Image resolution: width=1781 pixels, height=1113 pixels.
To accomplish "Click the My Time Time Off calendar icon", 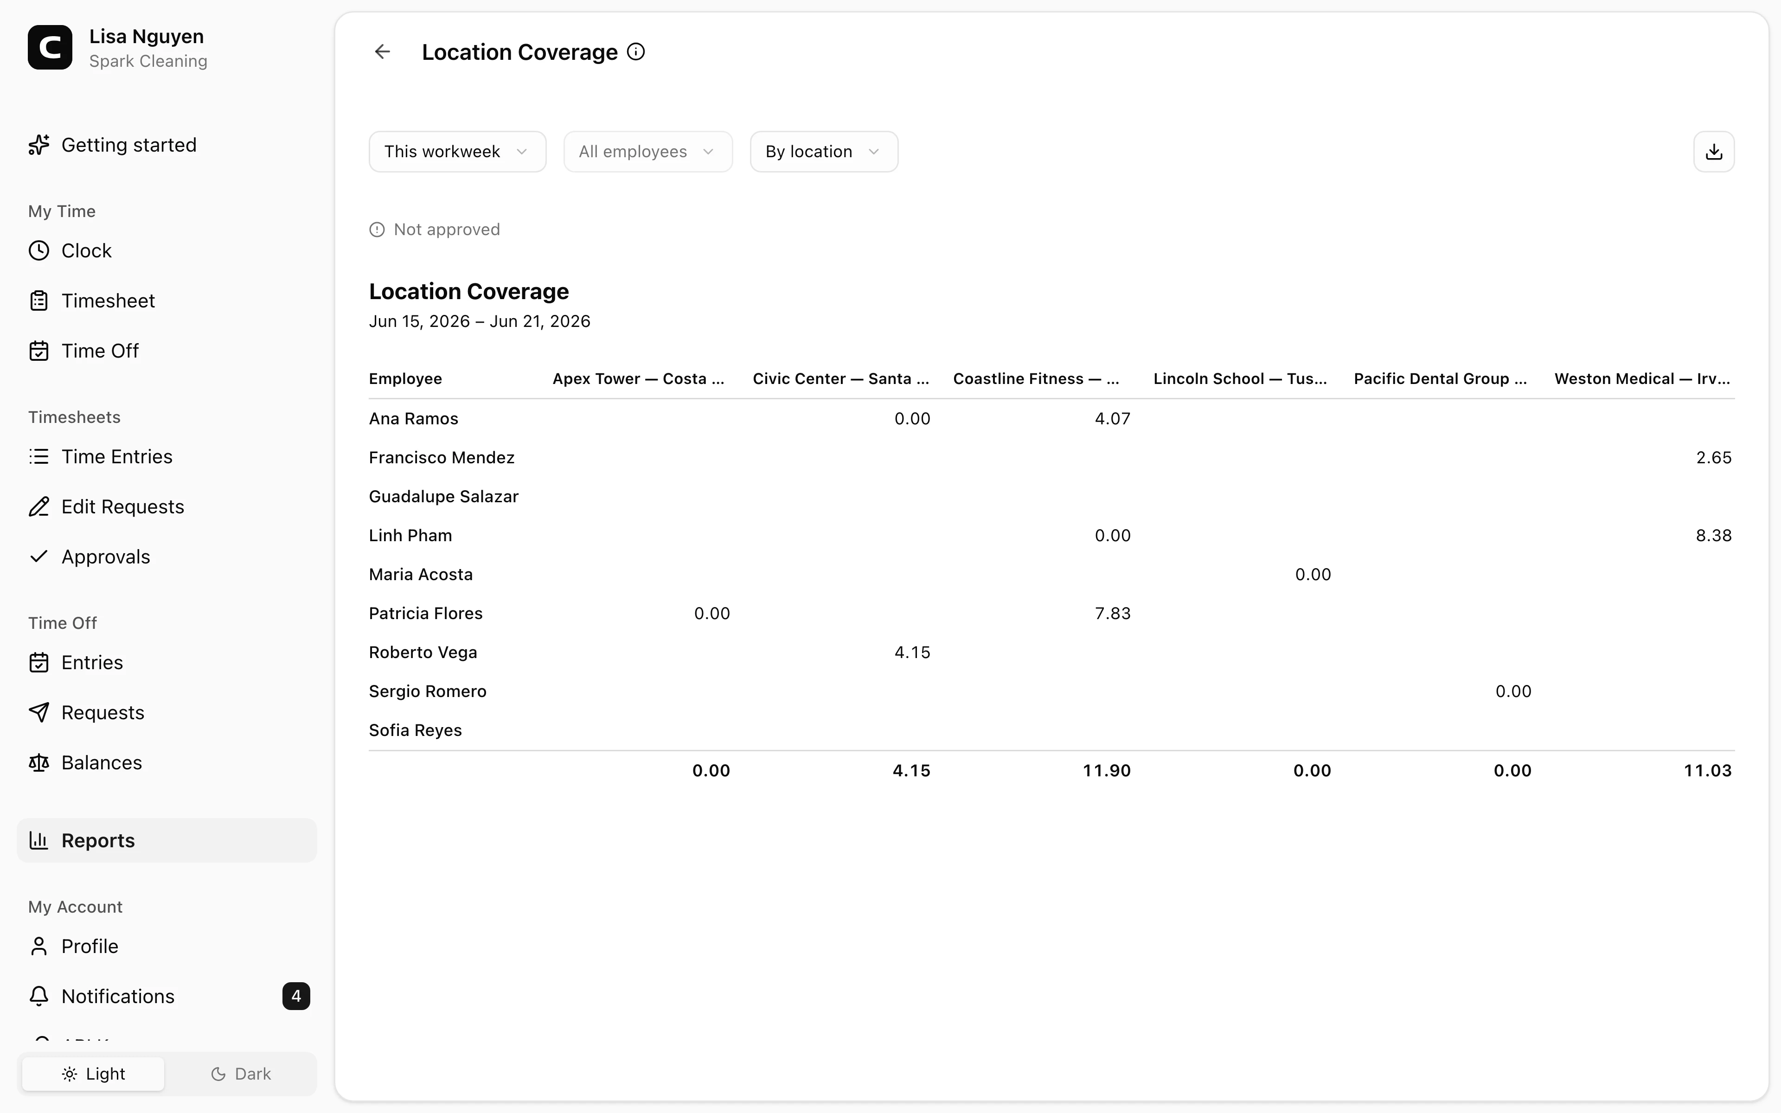I will tap(39, 351).
